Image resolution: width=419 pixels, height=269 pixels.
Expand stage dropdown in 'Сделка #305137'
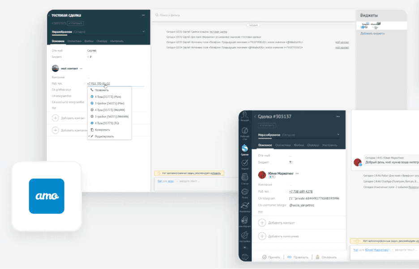tap(338, 134)
